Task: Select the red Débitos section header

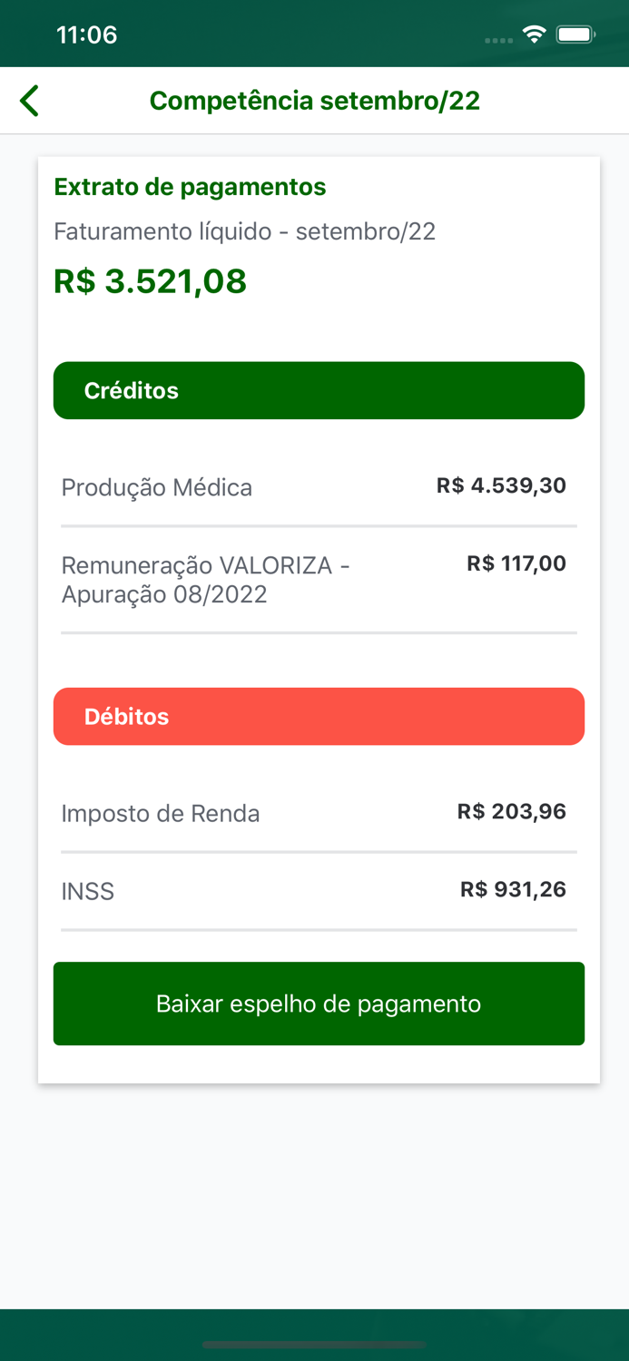Action: pyautogui.click(x=319, y=716)
